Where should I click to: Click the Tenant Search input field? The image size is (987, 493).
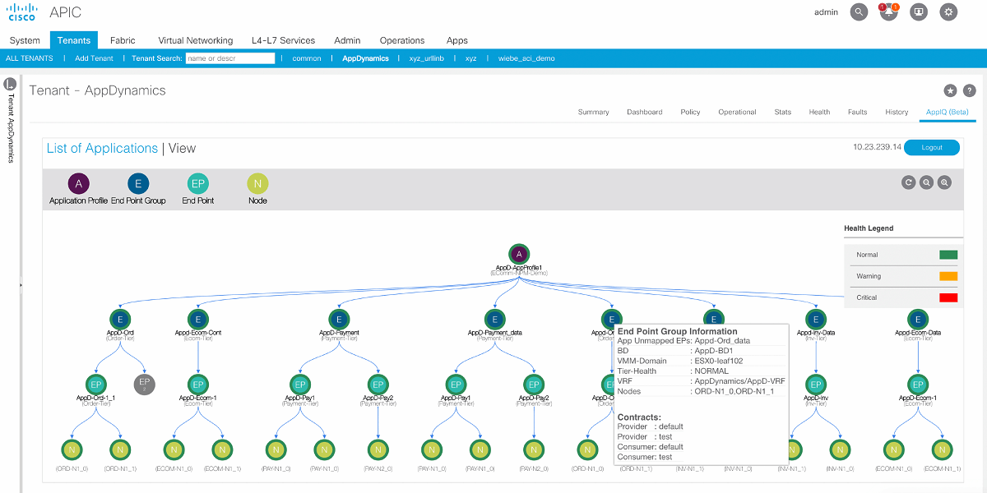[229, 58]
